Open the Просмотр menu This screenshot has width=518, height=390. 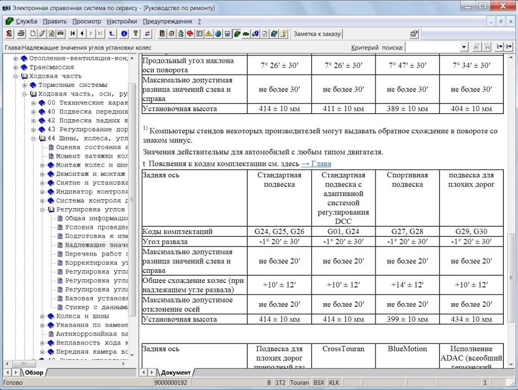87,21
